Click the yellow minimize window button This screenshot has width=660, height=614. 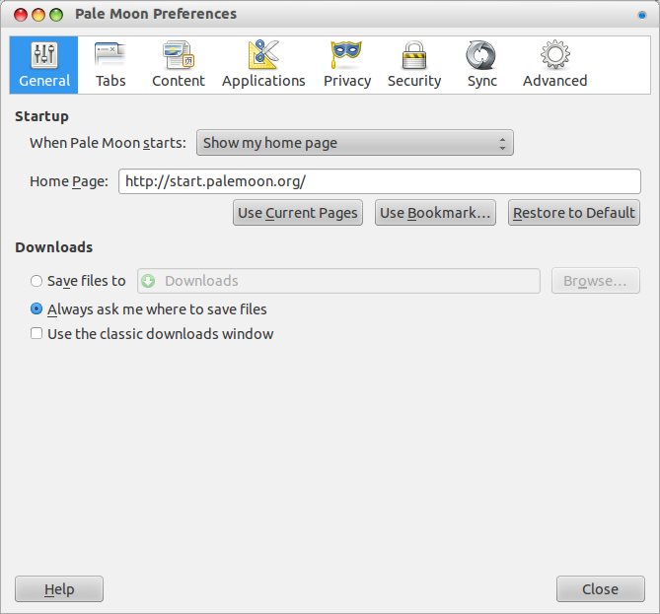(x=38, y=15)
